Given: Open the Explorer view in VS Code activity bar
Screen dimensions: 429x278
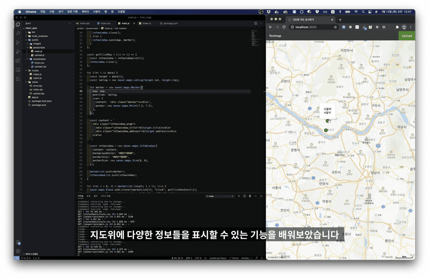Looking at the screenshot, I should pos(18,25).
